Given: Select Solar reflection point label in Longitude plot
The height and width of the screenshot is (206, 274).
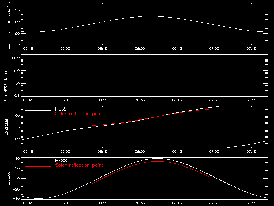Looking at the screenshot, I should 79,114.
